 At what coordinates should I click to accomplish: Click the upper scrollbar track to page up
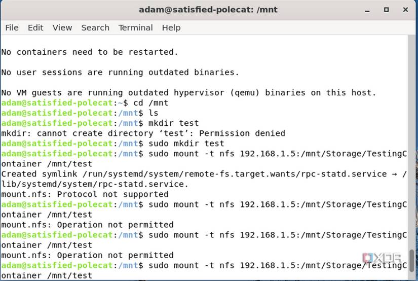tap(412, 127)
